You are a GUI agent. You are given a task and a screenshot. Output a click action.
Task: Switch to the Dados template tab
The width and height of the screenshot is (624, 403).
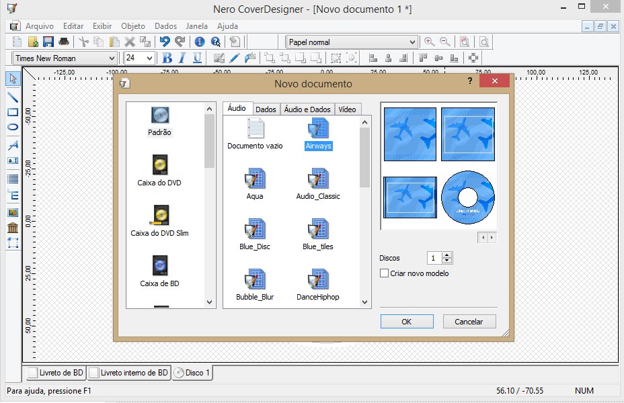[x=266, y=109]
